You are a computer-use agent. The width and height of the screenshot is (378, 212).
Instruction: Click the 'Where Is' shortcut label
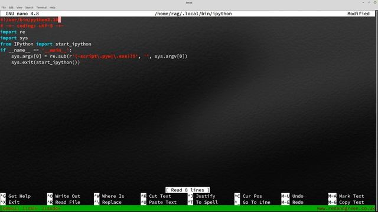[x=113, y=196]
